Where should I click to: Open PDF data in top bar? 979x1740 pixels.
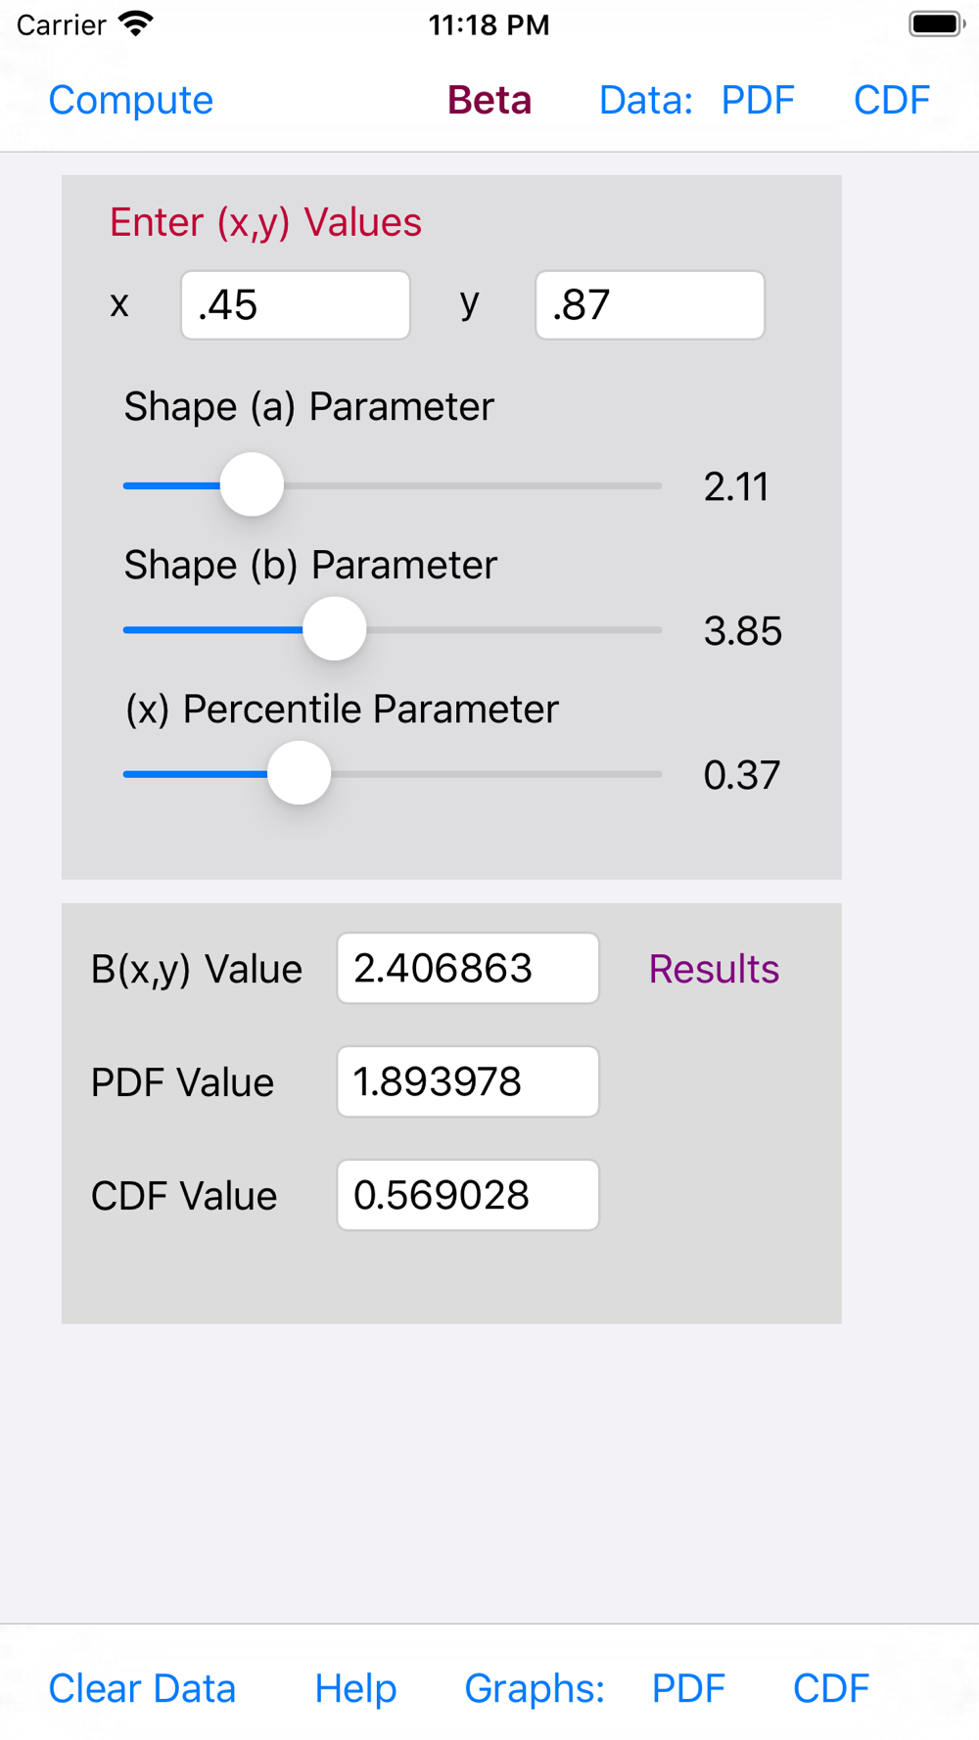pos(758,100)
